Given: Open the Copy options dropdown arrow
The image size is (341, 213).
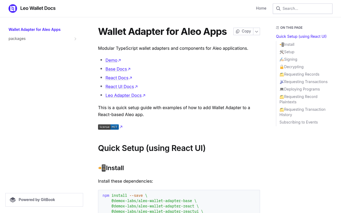Looking at the screenshot, I should coord(257,31).
